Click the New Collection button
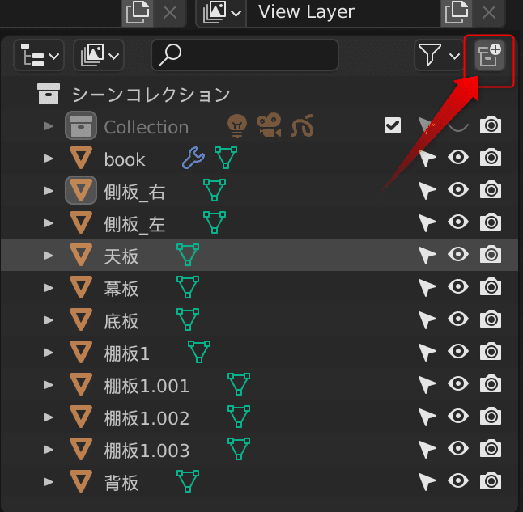This screenshot has height=512, width=523. pos(489,55)
